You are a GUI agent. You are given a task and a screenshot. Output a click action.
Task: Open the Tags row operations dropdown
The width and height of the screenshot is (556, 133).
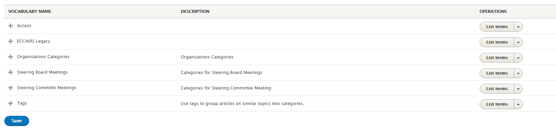click(518, 104)
